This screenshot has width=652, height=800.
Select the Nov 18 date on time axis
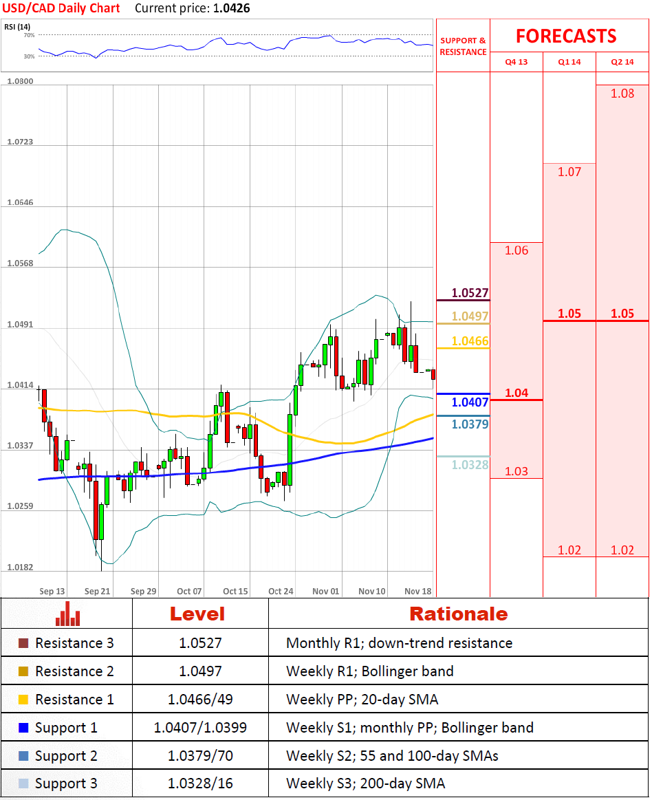tap(417, 591)
